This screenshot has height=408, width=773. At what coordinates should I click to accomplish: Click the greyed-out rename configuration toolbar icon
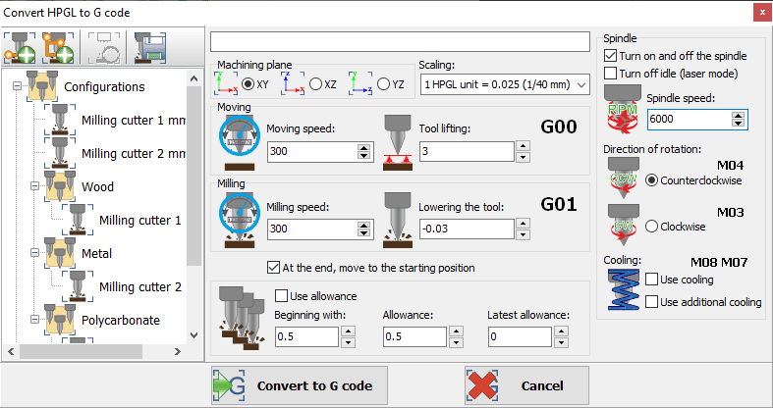pos(104,48)
